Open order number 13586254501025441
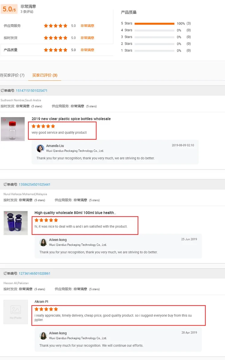Screen dimensions: 225x360 click(x=34, y=184)
